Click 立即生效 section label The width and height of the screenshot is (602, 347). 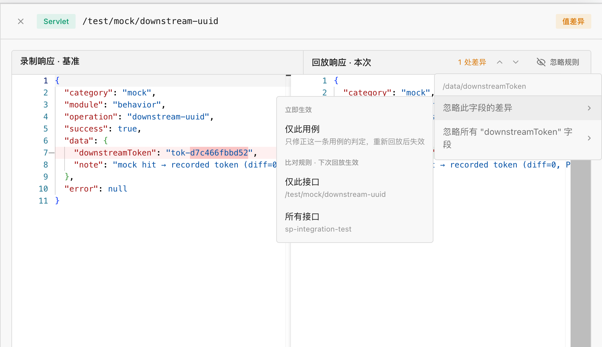[x=298, y=110]
